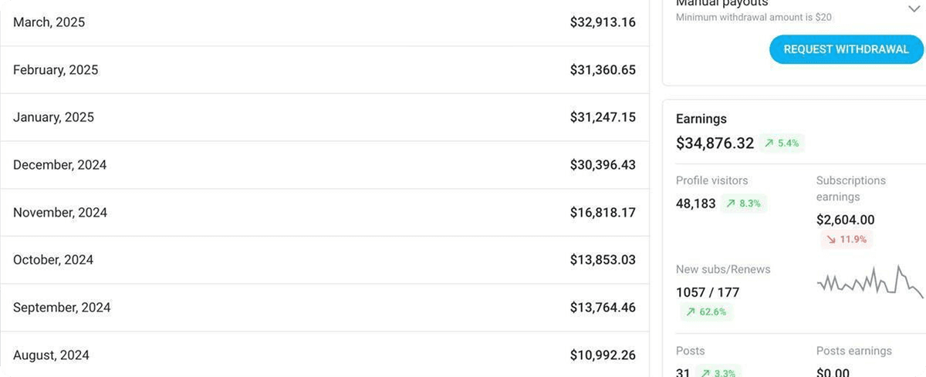The image size is (926, 377).
Task: Click the $2,604.00 subscriptions earnings value
Action: (x=845, y=220)
